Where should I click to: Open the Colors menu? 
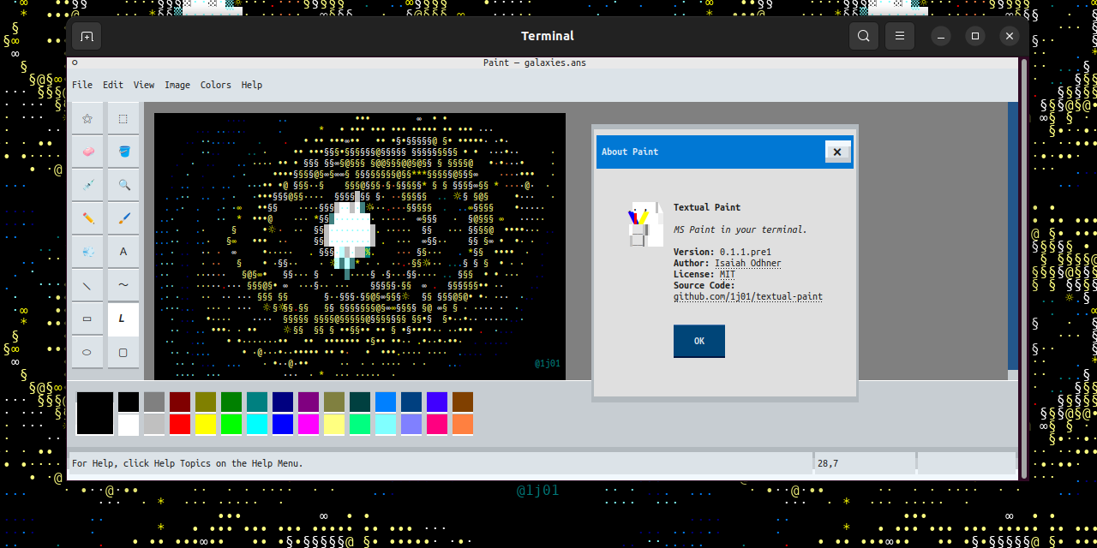pyautogui.click(x=215, y=85)
